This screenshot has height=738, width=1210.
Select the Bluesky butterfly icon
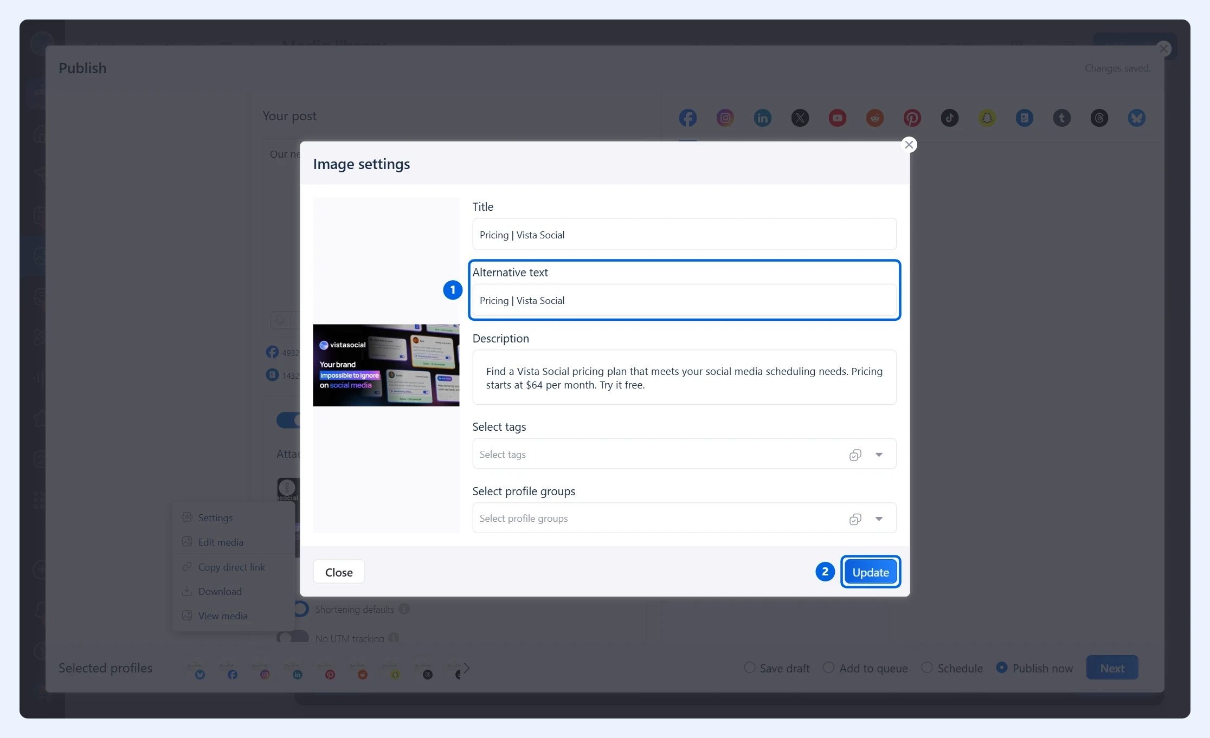pos(1136,118)
